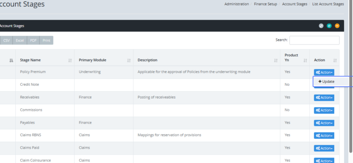Click sort icon in the first column header
This screenshot has height=163, width=353.
click(11, 60)
